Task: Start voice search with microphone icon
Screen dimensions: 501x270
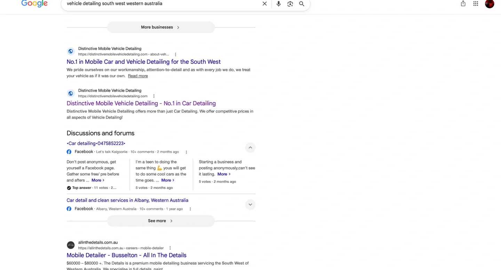Action: pyautogui.click(x=278, y=4)
